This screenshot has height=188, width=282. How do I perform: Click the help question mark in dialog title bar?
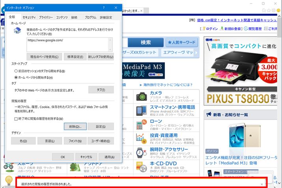pos(104,7)
